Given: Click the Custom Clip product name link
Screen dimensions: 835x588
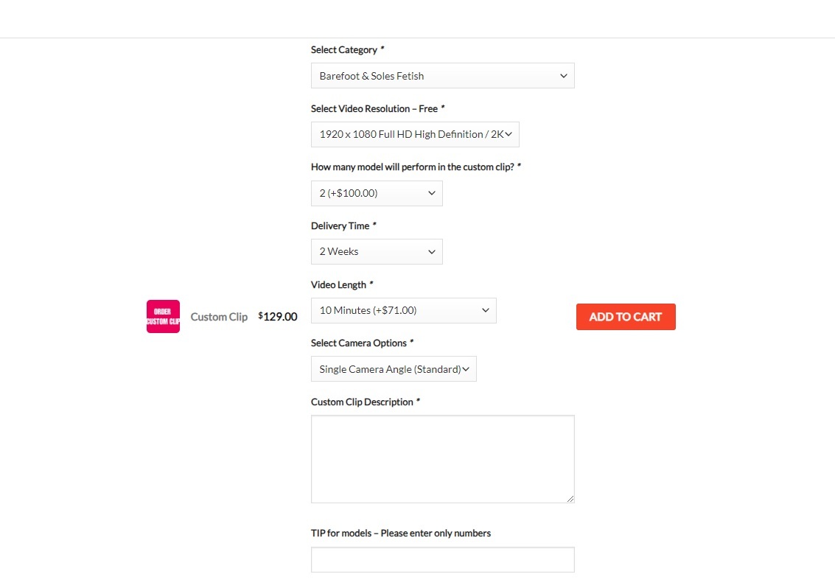Looking at the screenshot, I should click(219, 317).
